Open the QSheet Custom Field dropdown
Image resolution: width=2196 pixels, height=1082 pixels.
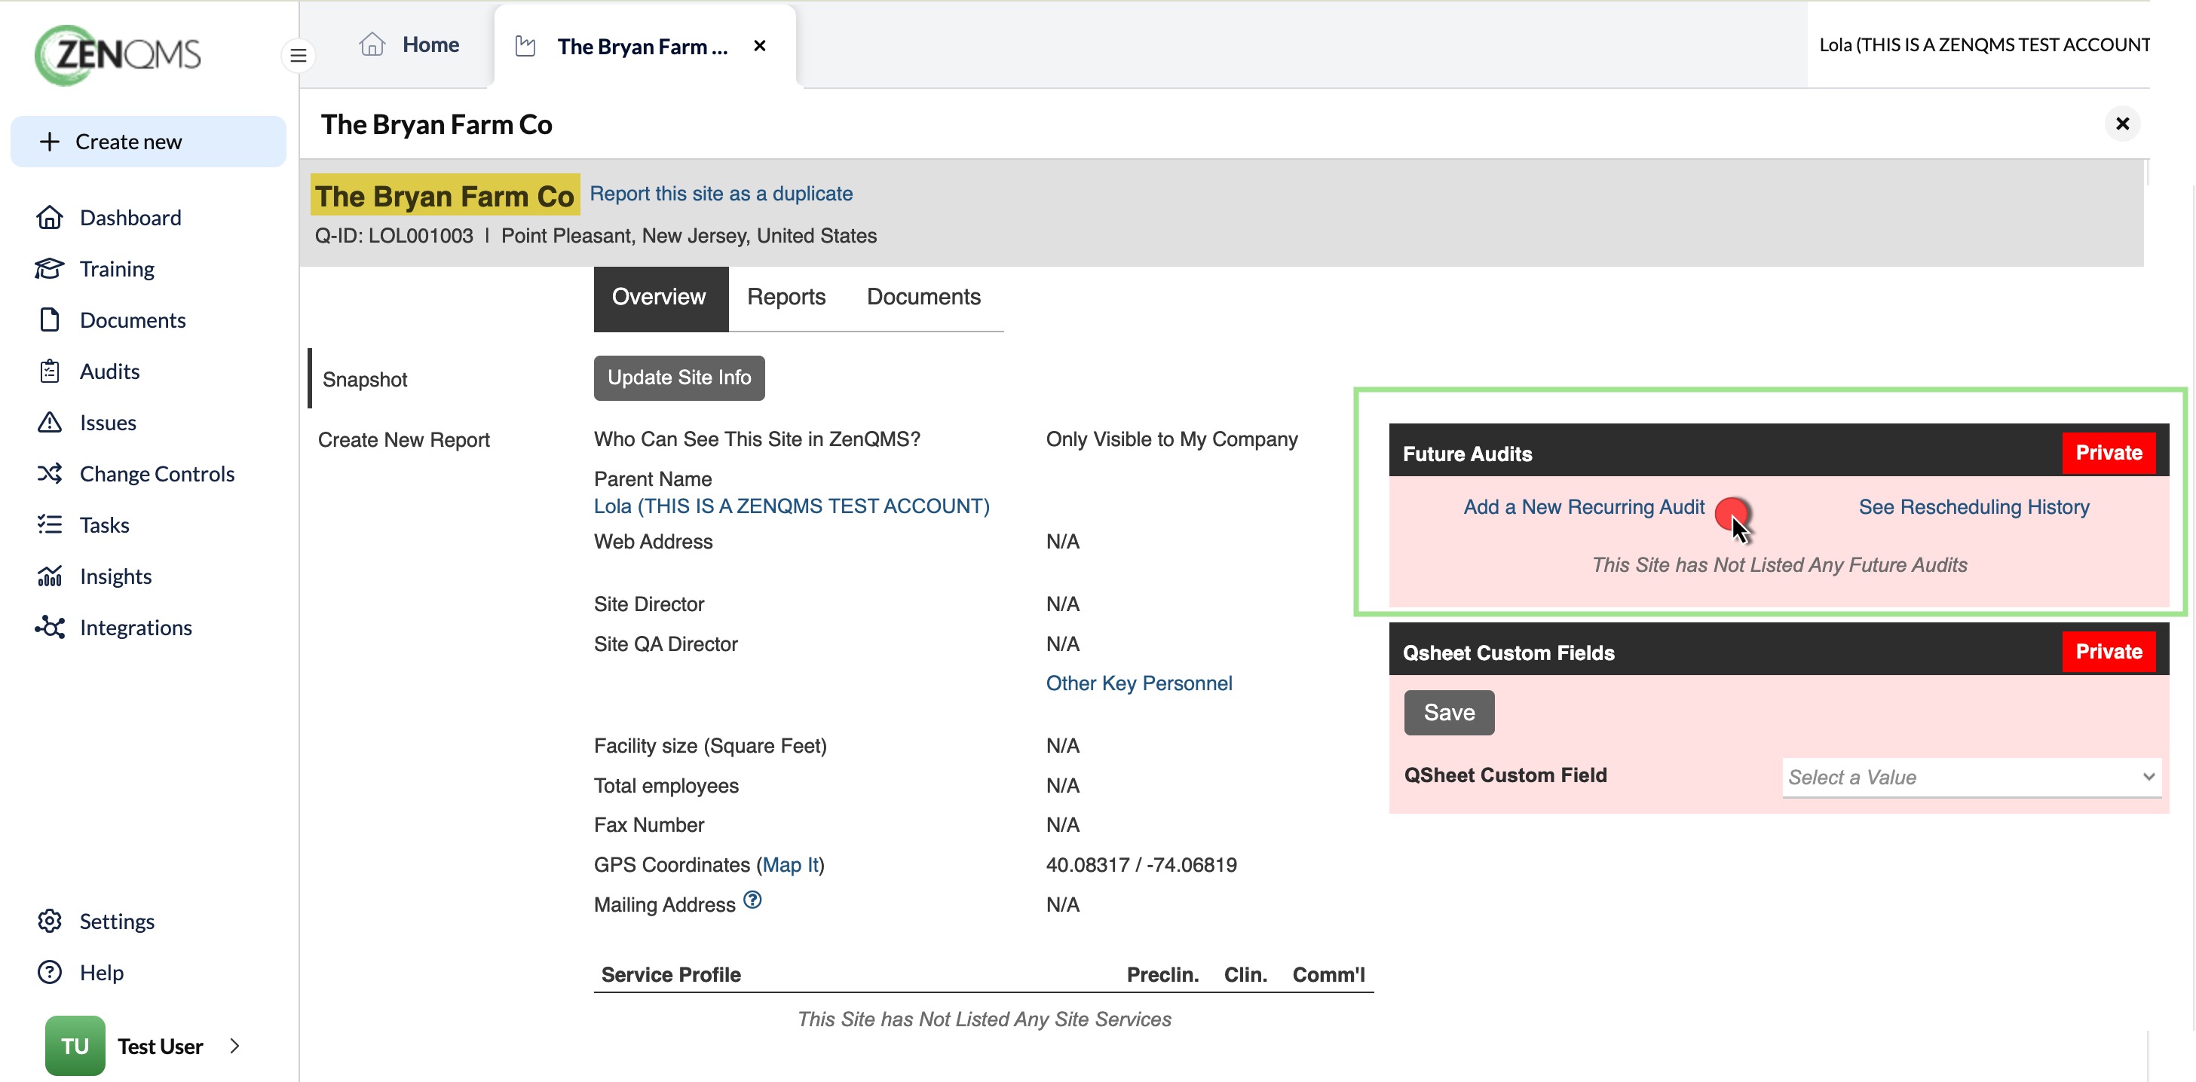[1971, 777]
